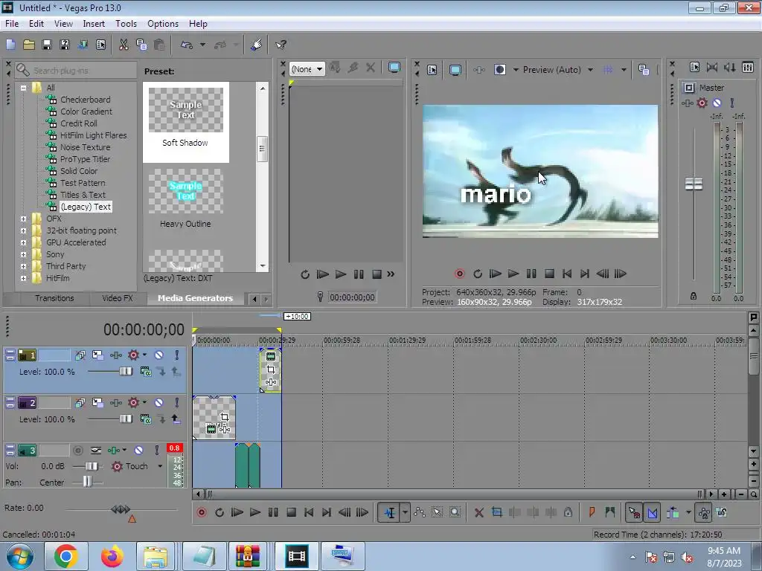Open the Options menu
The image size is (762, 571).
163,24
